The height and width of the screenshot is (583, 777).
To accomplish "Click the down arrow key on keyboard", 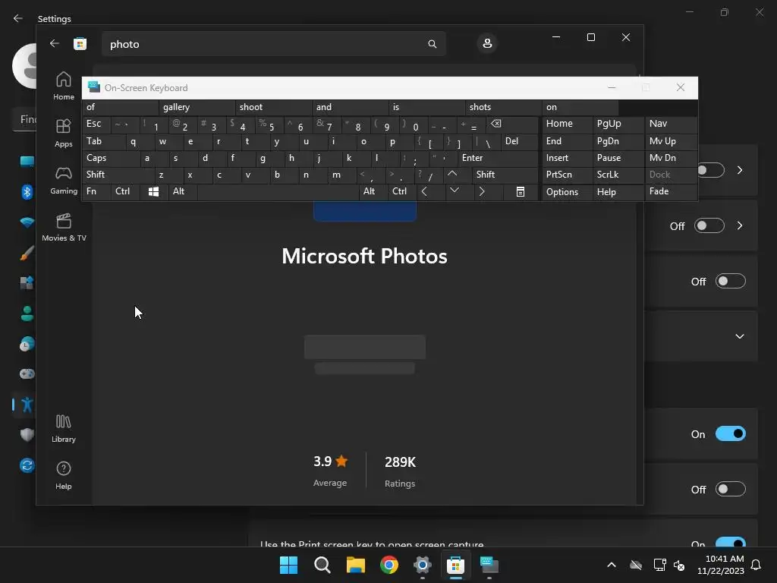I will point(454,191).
